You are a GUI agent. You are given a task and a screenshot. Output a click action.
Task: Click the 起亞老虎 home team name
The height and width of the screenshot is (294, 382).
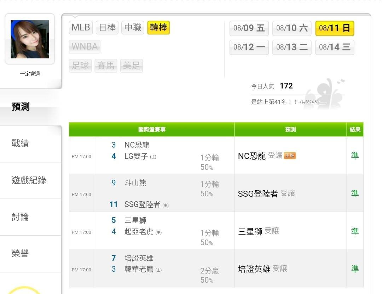(139, 232)
